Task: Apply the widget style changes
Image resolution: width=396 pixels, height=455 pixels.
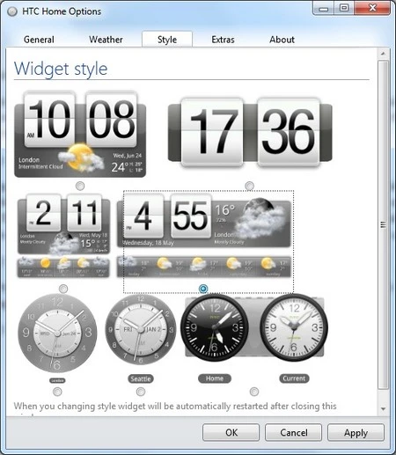Action: 356,432
